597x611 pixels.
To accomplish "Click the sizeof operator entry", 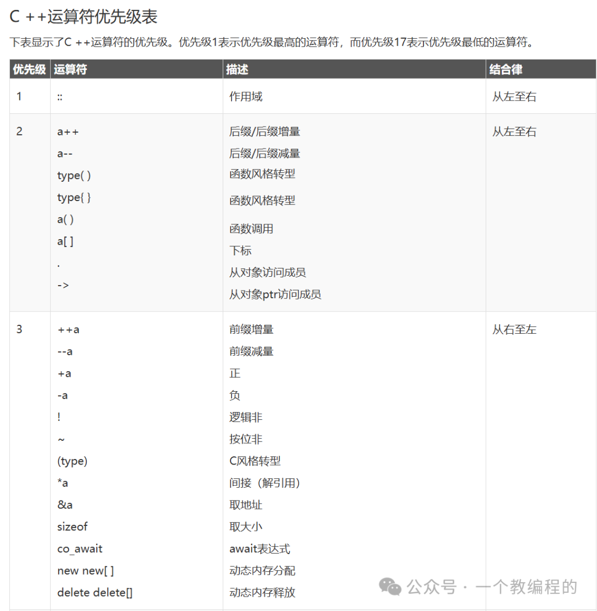I will pos(72,527).
